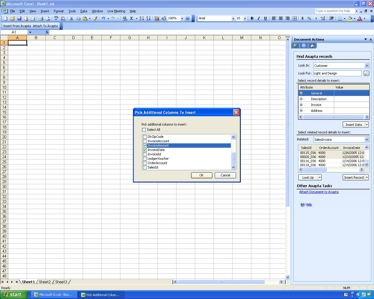Screen dimensions: 374x299
Task: Open the Font name Arial dropdown
Action: [233, 18]
